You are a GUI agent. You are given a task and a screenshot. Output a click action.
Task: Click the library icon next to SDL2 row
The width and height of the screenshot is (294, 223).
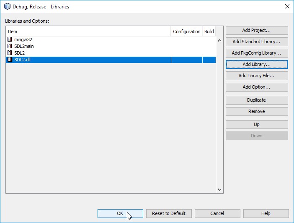tap(10, 53)
